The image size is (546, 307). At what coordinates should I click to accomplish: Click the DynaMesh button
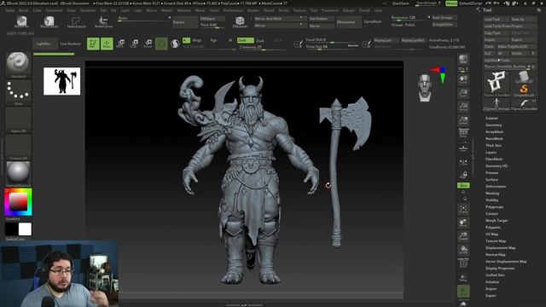coord(373,22)
